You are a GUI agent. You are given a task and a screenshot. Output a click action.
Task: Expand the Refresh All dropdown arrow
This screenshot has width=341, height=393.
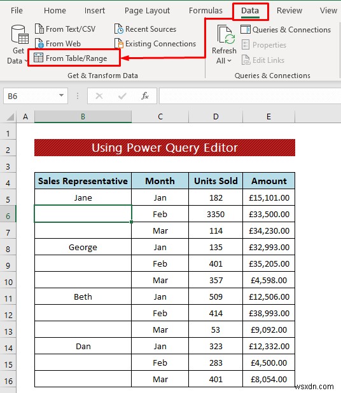point(229,61)
